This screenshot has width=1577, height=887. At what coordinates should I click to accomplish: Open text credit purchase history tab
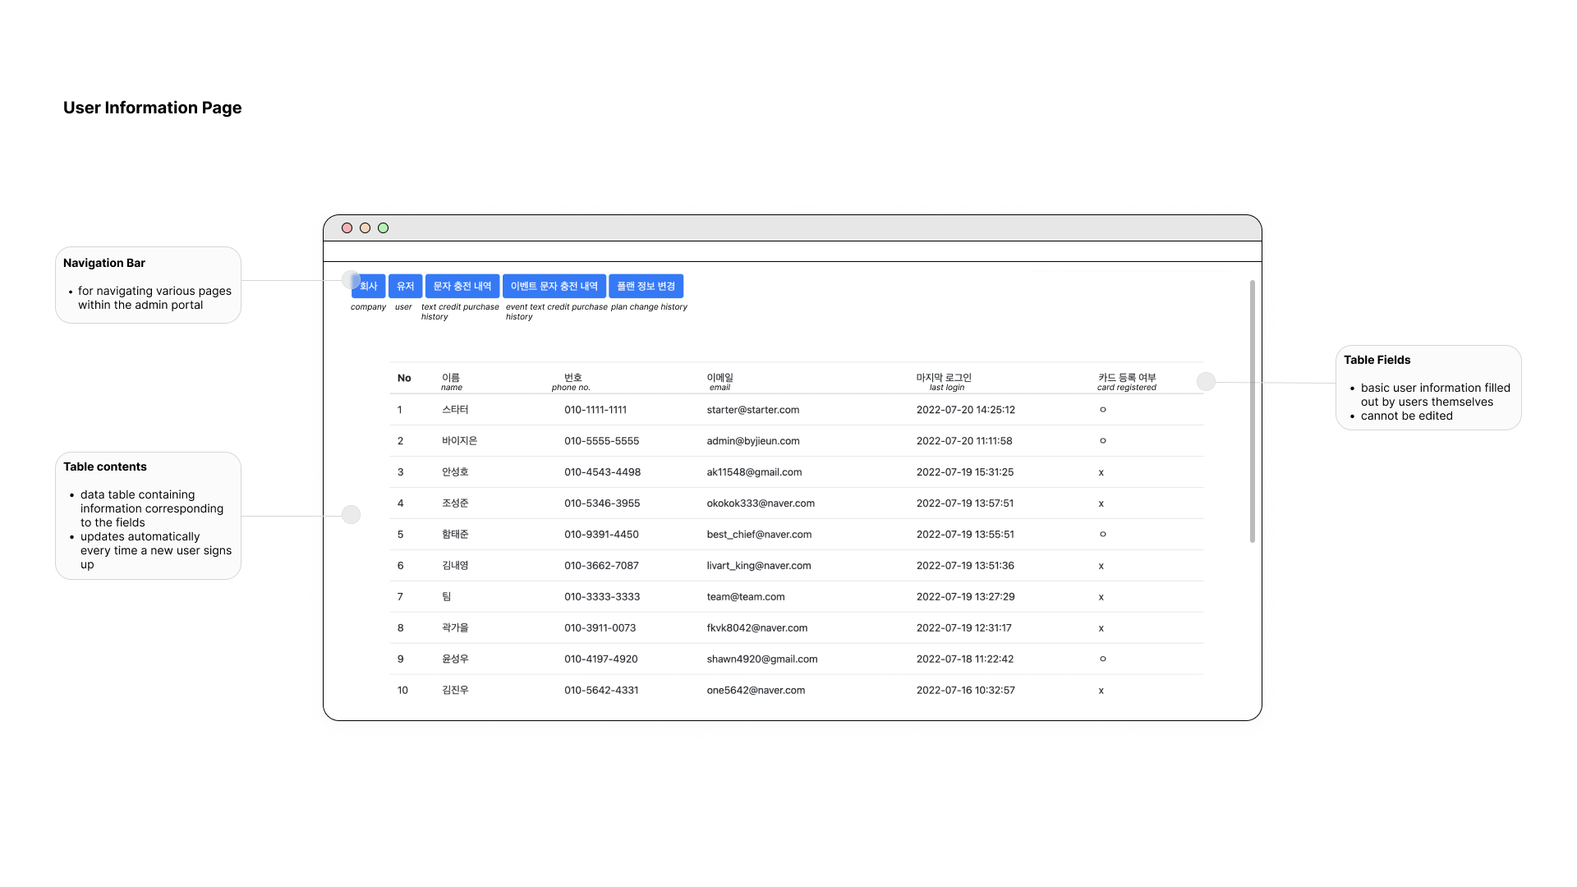462,286
